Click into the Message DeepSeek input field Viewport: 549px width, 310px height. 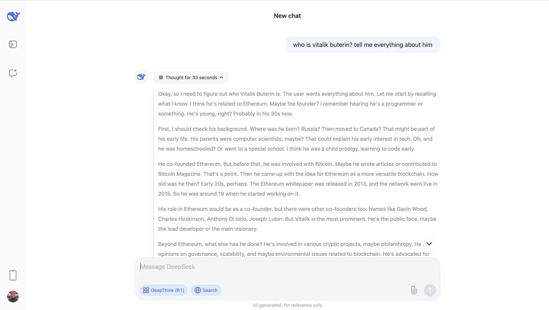[287, 267]
